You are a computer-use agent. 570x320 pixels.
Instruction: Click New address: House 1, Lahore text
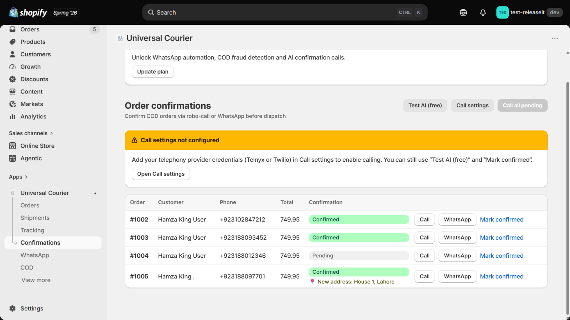click(x=356, y=282)
